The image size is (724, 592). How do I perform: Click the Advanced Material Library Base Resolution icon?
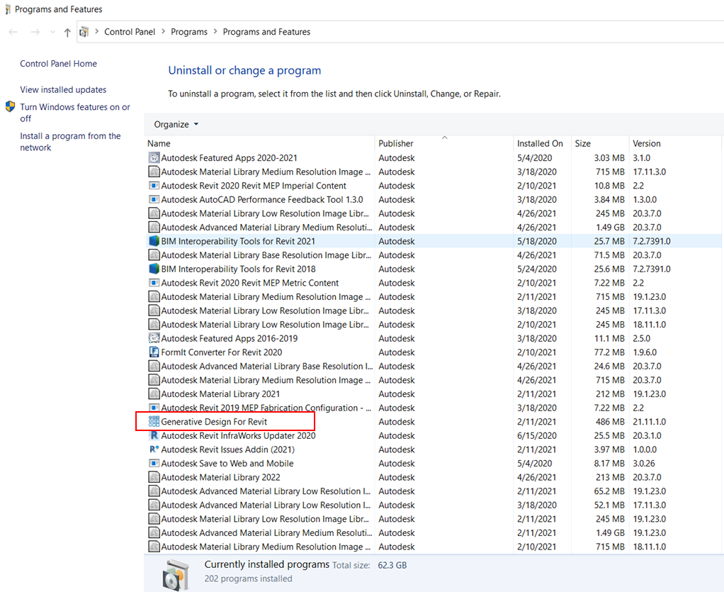click(x=154, y=366)
